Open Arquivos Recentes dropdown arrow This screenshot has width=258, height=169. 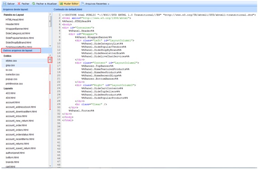(x=108, y=4)
